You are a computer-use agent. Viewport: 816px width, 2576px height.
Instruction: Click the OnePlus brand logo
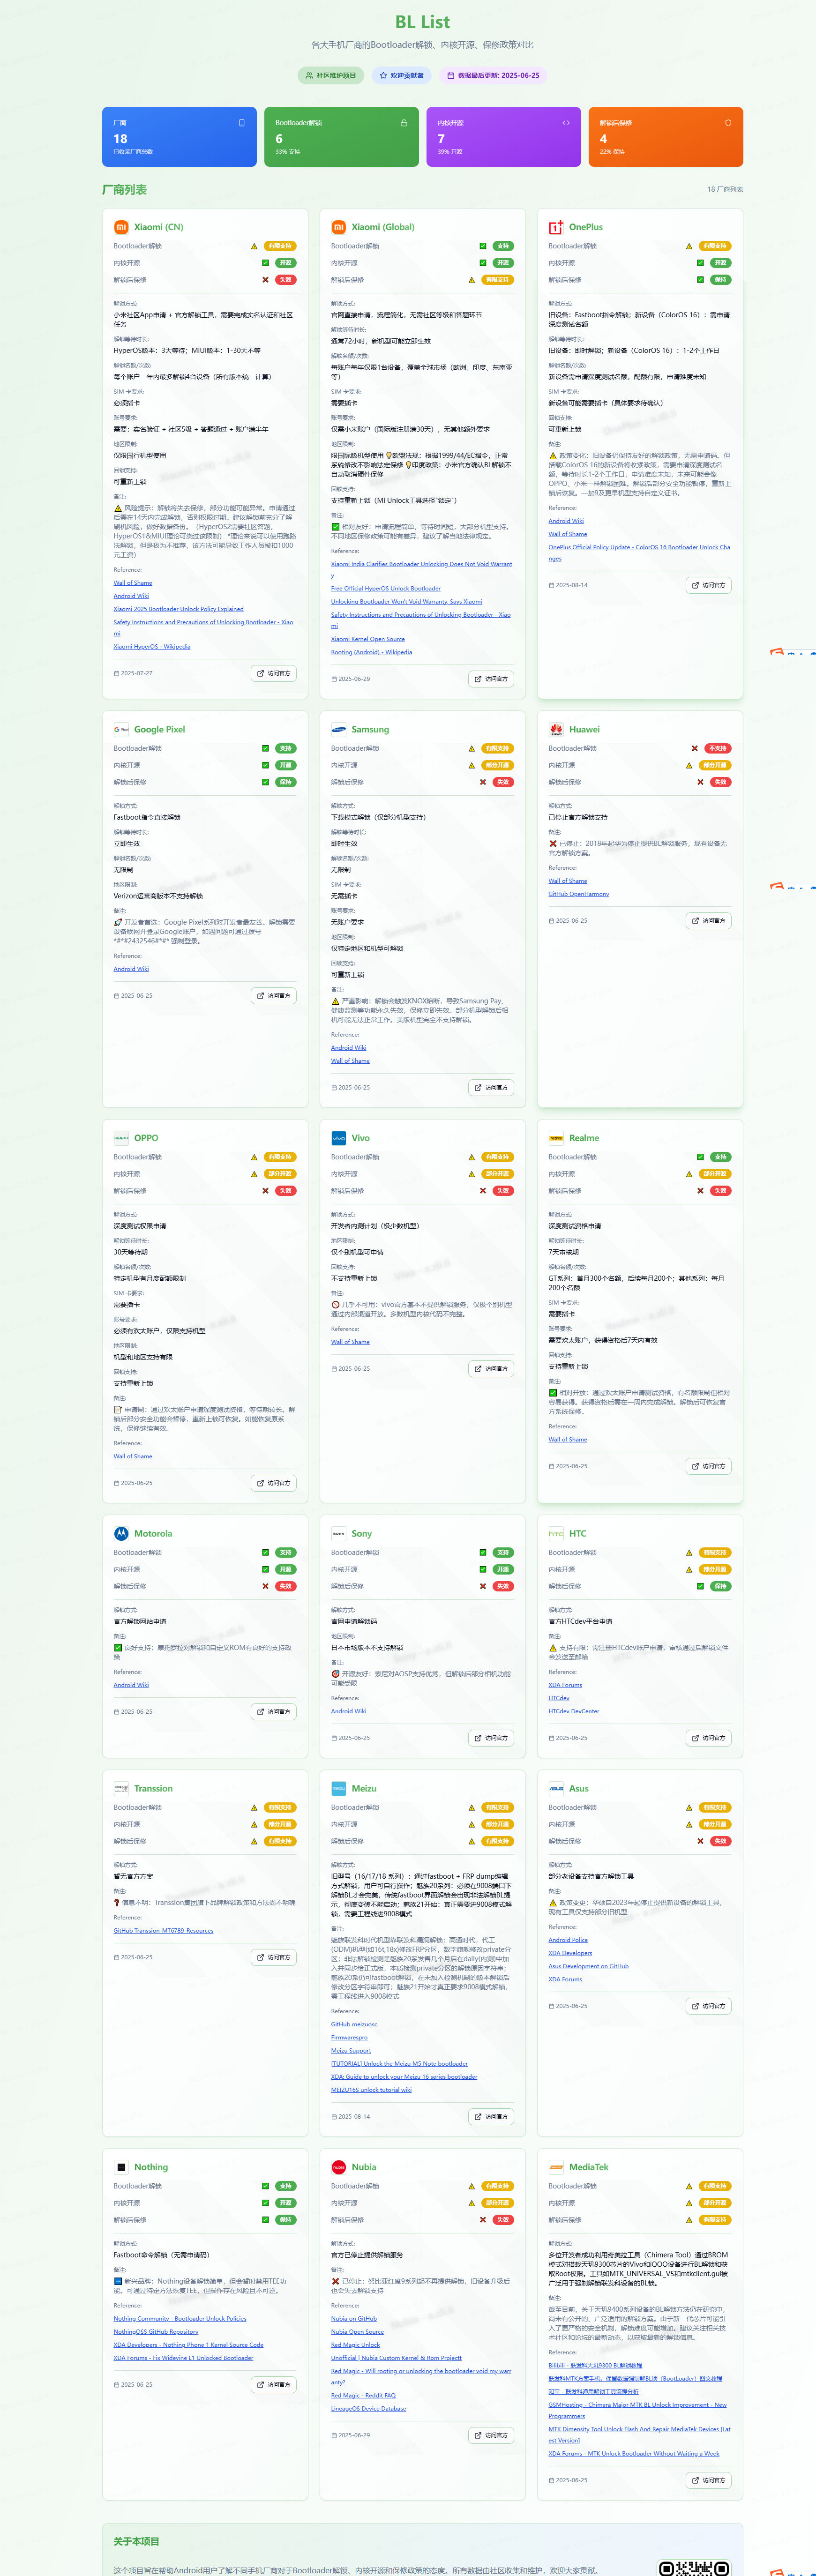556,227
